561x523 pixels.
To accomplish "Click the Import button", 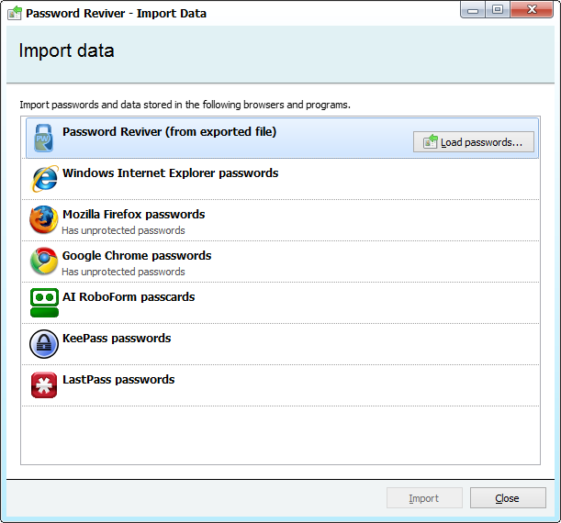I will tap(424, 497).
